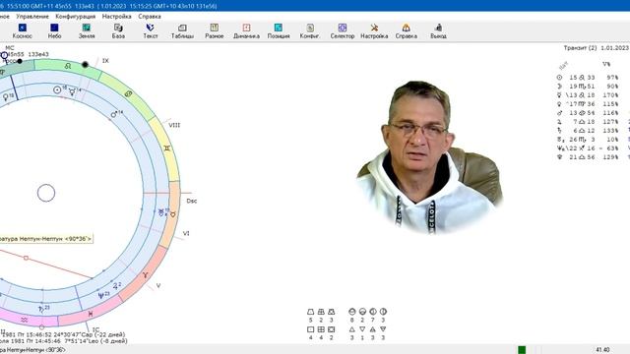Click the Jupiter glyph in the chart
The height and width of the screenshot is (354, 630).
116,286
